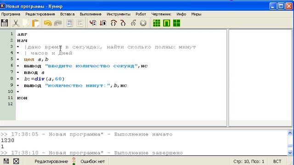Click the step-into braces icon
The image size is (294, 165).
click(x=123, y=23)
